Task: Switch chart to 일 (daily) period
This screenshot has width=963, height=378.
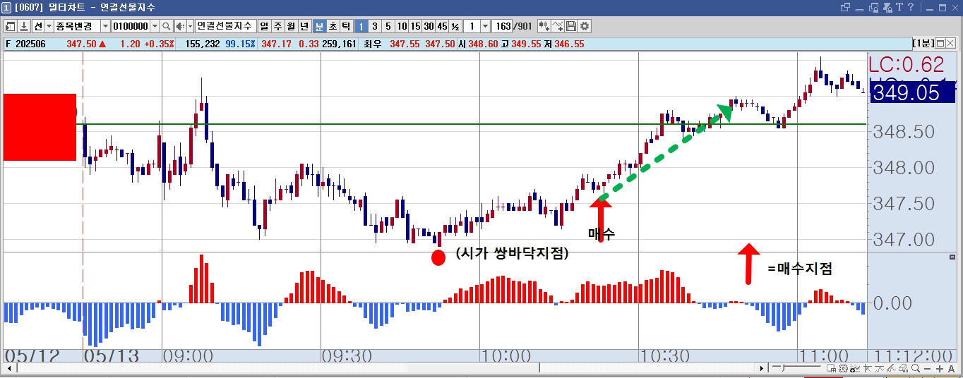Action: (264, 26)
